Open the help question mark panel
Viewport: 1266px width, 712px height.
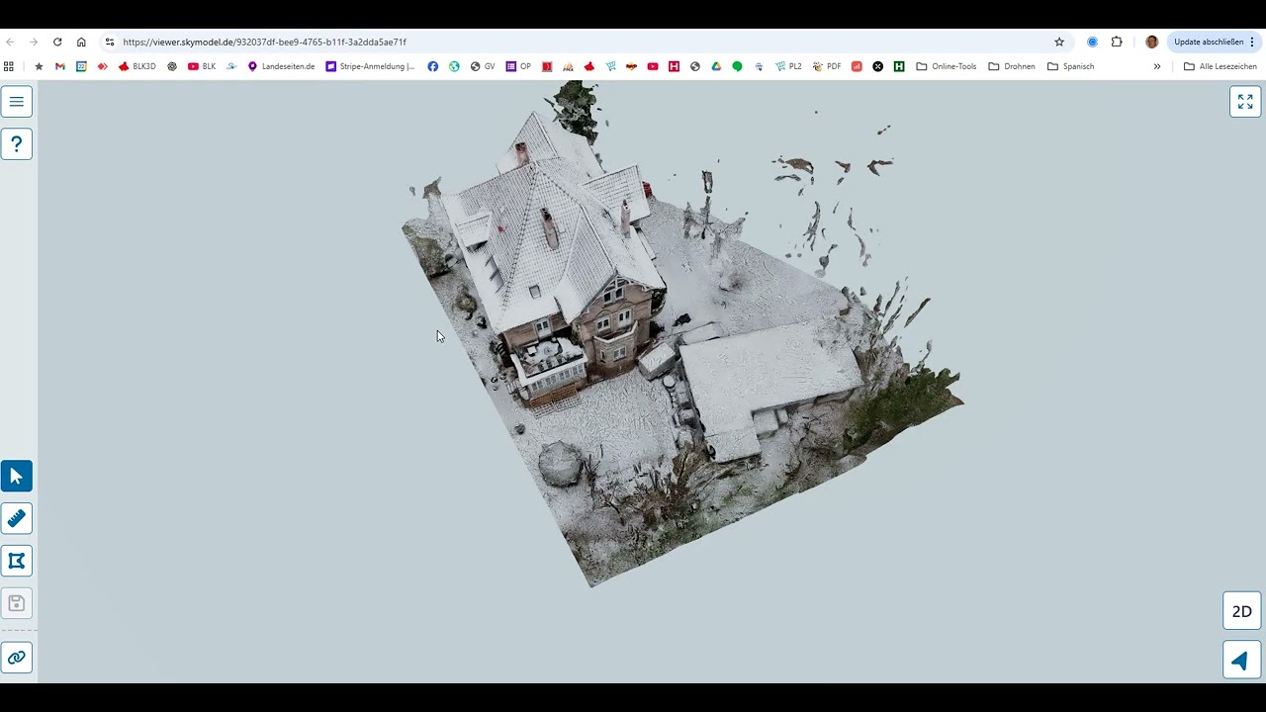tap(17, 144)
